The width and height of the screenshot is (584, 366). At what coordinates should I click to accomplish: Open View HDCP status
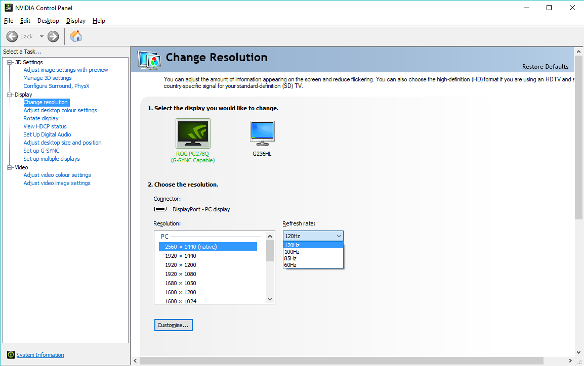point(45,126)
